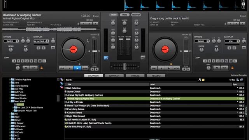Click the browser search field
This screenshot has width=249, height=140.
[x=135, y=80]
